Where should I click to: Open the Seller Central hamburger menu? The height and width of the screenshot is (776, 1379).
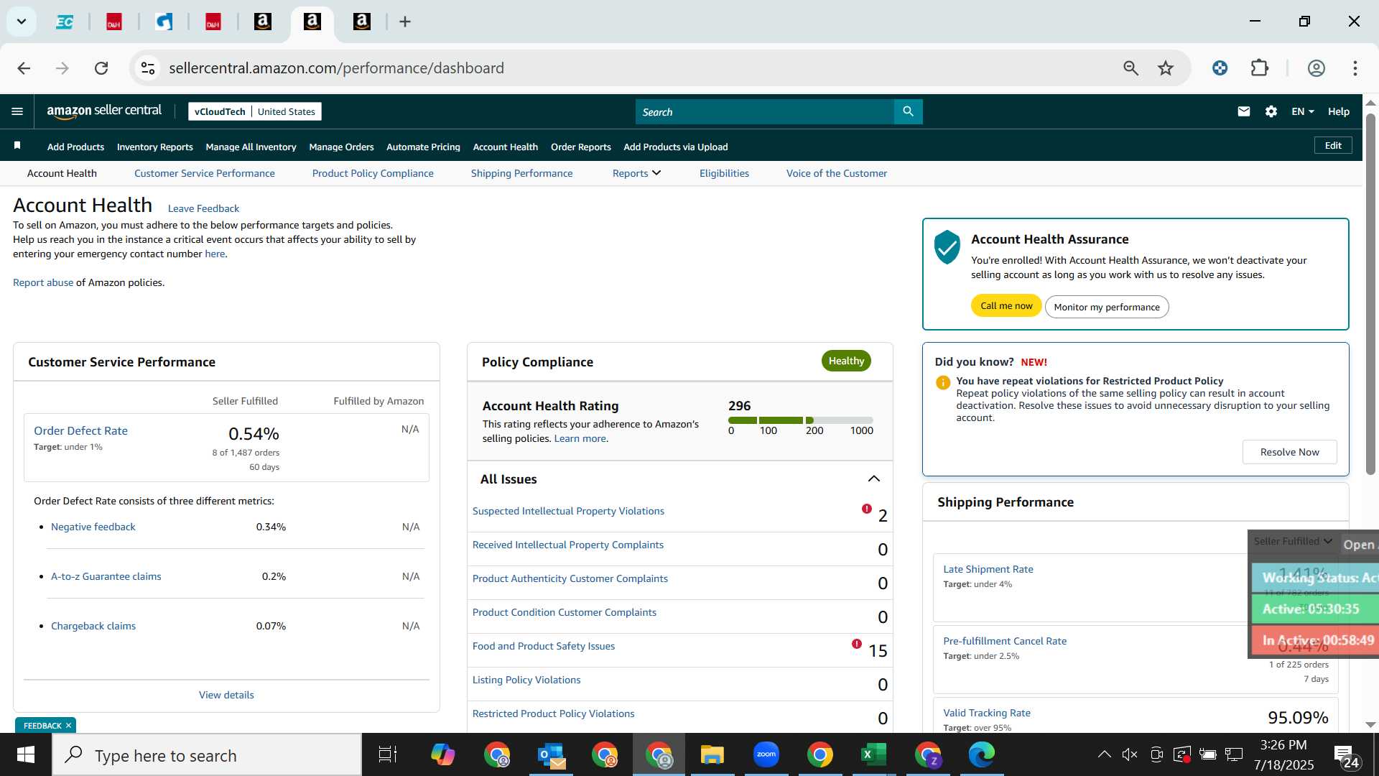17,111
